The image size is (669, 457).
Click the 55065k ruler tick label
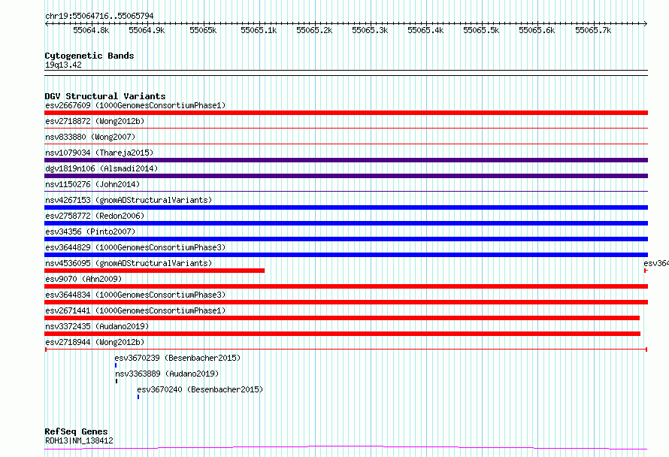click(203, 30)
